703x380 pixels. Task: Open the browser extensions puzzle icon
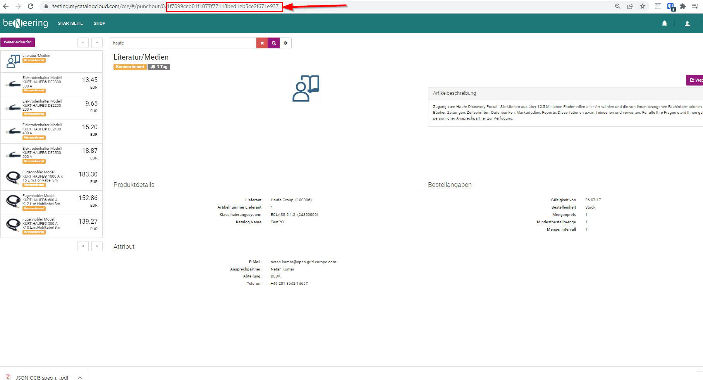(683, 6)
